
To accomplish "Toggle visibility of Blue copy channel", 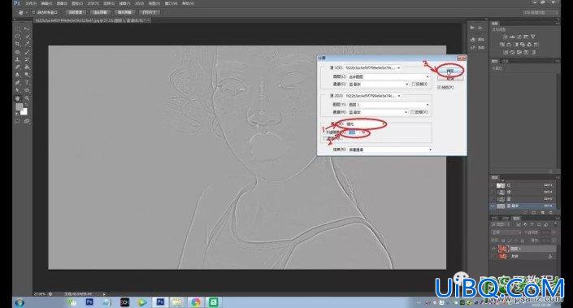I will (x=493, y=206).
